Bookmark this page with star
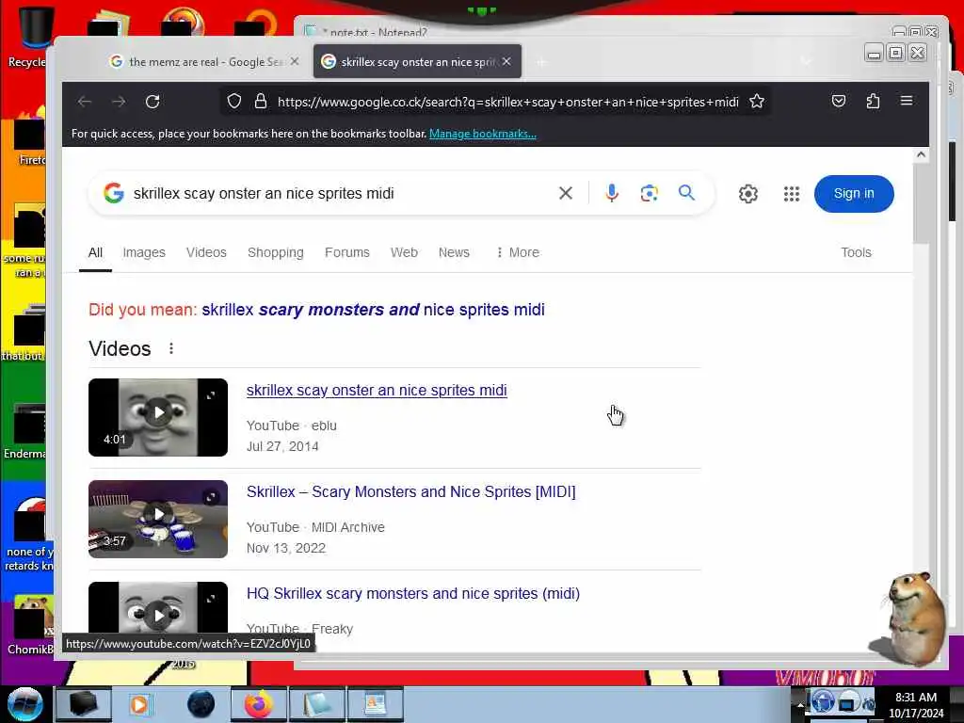This screenshot has height=723, width=964. click(x=757, y=102)
